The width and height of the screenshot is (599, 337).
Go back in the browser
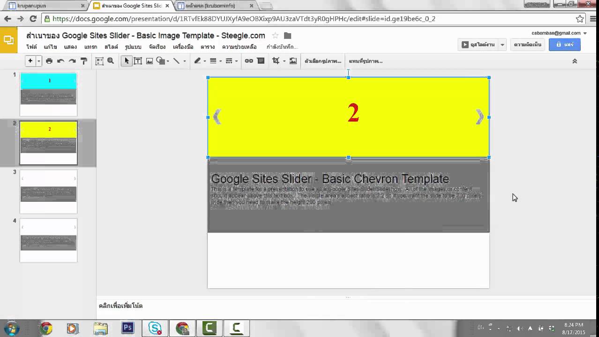tap(7, 19)
